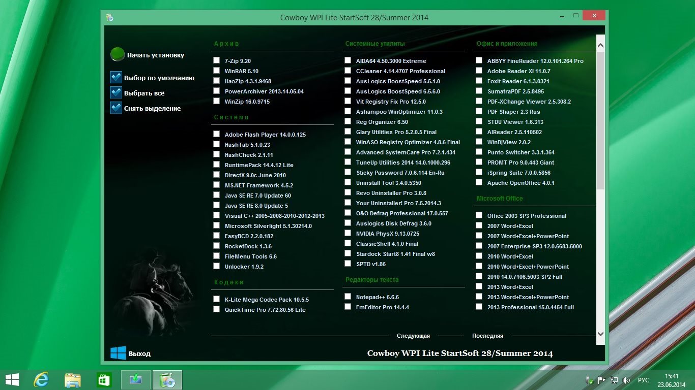Click the PROMT Pro 9.0.443 Giant label

pyautogui.click(x=521, y=162)
